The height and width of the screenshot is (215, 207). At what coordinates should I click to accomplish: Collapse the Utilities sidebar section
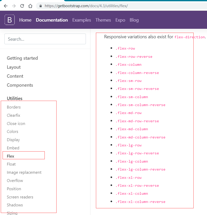point(15,98)
